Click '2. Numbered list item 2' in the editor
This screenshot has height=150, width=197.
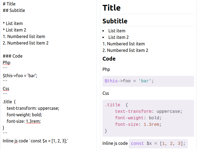[x=25, y=43]
